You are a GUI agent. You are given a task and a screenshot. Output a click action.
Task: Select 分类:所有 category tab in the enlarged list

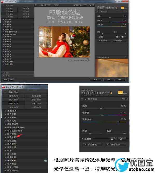[x=14, y=96]
